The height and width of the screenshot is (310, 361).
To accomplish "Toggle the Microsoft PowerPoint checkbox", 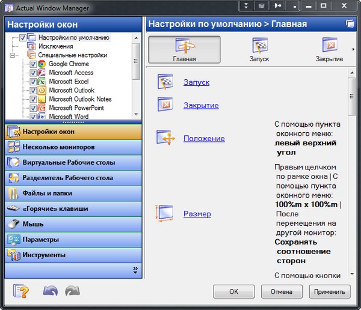I will pyautogui.click(x=33, y=108).
